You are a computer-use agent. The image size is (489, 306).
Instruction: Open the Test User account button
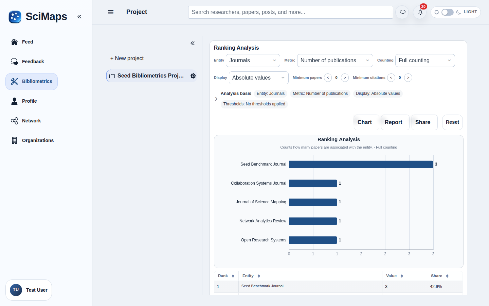29,290
